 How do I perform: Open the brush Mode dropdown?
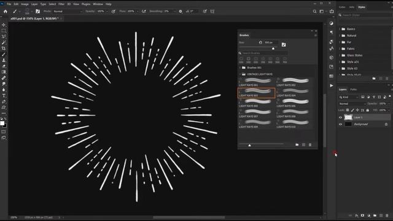pos(68,11)
